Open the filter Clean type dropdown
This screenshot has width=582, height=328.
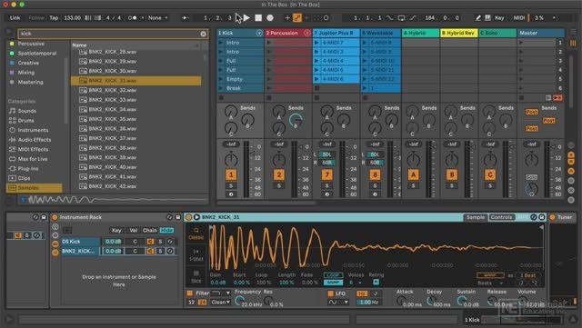220,303
